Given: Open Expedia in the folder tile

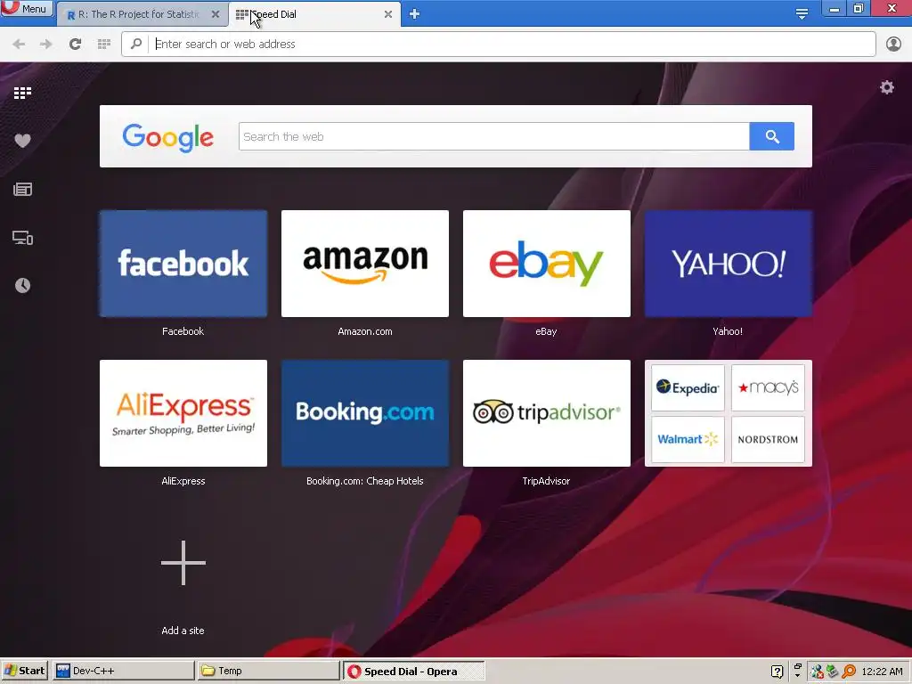Looking at the screenshot, I should pyautogui.click(x=688, y=387).
